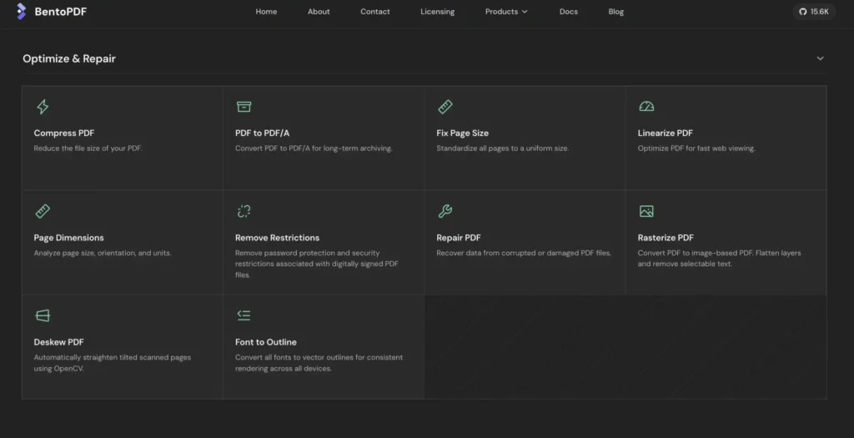This screenshot has height=438, width=854.
Task: Go to the Home page
Action: coord(266,12)
